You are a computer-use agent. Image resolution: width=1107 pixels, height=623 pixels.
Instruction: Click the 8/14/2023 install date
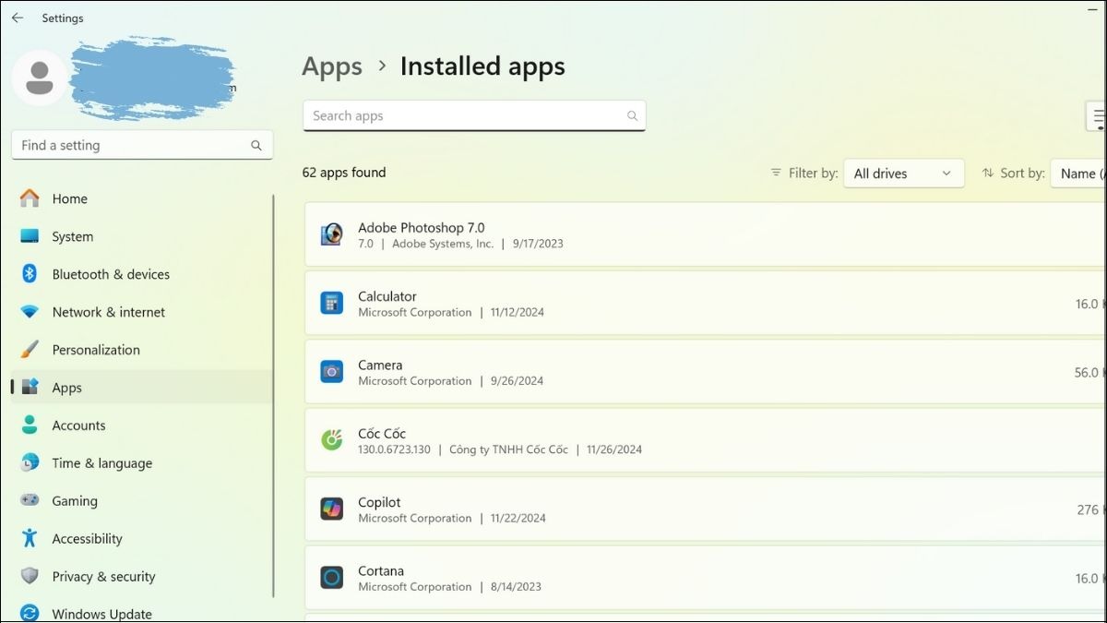(x=516, y=587)
